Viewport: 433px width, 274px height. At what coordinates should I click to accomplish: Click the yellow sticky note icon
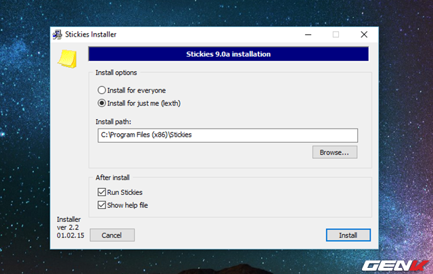pos(68,59)
